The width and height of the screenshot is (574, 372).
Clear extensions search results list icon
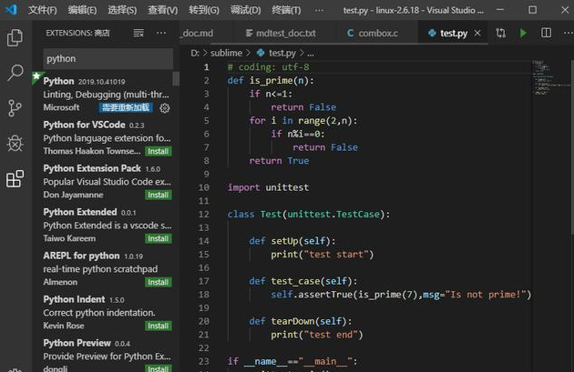coord(138,33)
